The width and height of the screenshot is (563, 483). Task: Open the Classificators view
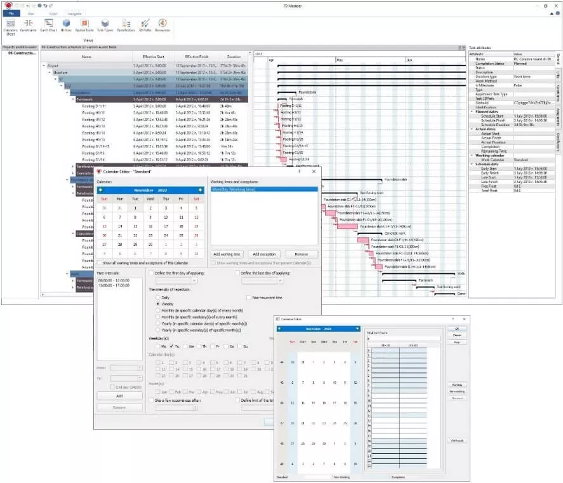point(125,24)
